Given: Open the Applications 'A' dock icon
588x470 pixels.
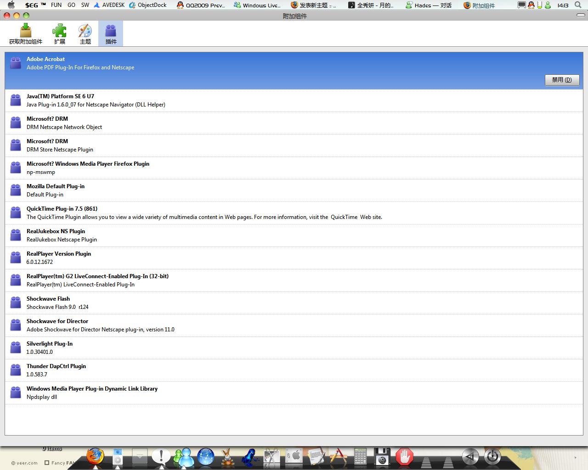Looking at the screenshot, I should (338, 457).
